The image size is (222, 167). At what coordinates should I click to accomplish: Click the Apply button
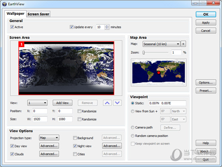pos(206,23)
